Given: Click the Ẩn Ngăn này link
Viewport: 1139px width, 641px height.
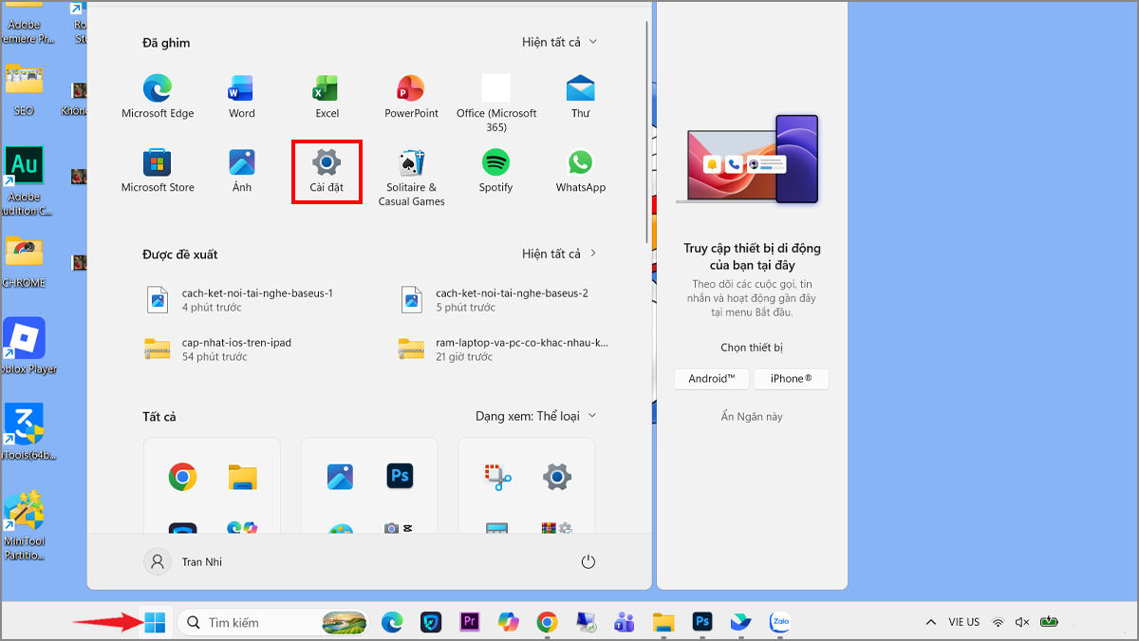Looking at the screenshot, I should coord(752,417).
